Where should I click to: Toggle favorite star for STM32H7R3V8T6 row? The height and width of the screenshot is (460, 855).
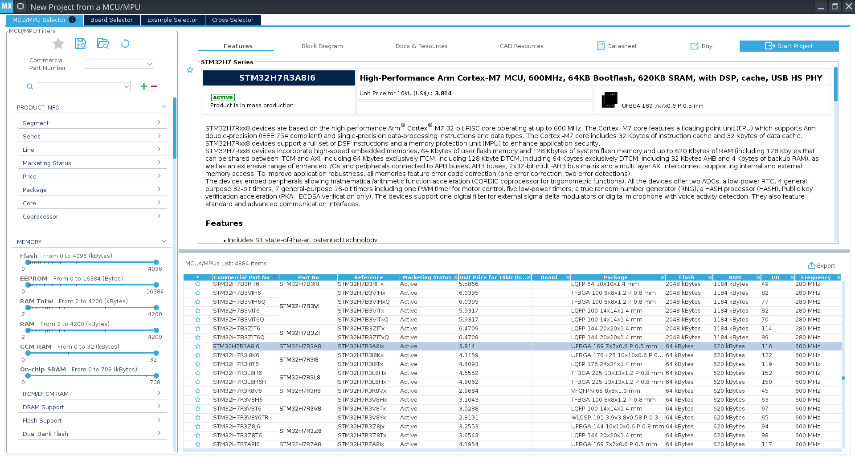pyautogui.click(x=198, y=409)
